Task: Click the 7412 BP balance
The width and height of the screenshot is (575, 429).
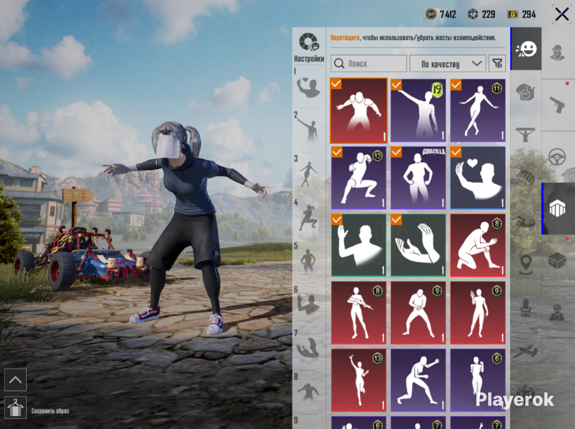Action: click(448, 14)
